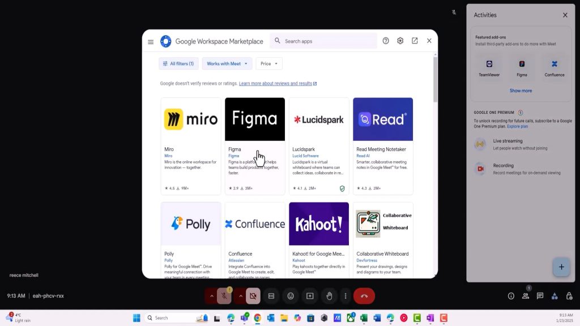Screen dimensions: 580x326
Task: Open File Explorer from the taskbar
Action: [x=284, y=318]
